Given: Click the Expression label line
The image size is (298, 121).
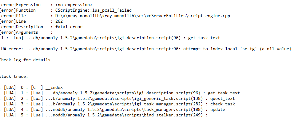Looking at the screenshot, I should click(x=46, y=5).
